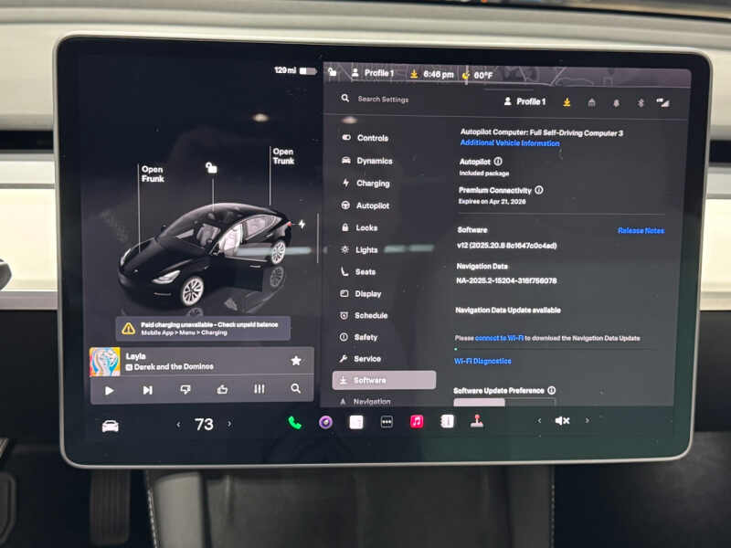Tap the car controls icon at bottom left

click(x=111, y=426)
